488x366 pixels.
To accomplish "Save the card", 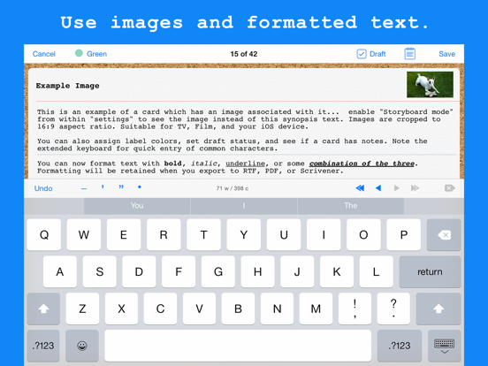I will point(446,54).
